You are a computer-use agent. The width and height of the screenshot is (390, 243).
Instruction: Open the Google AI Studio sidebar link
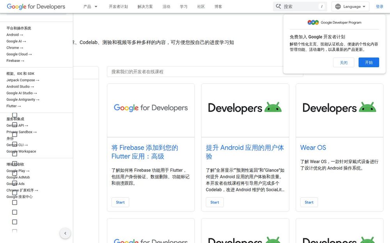21,93
